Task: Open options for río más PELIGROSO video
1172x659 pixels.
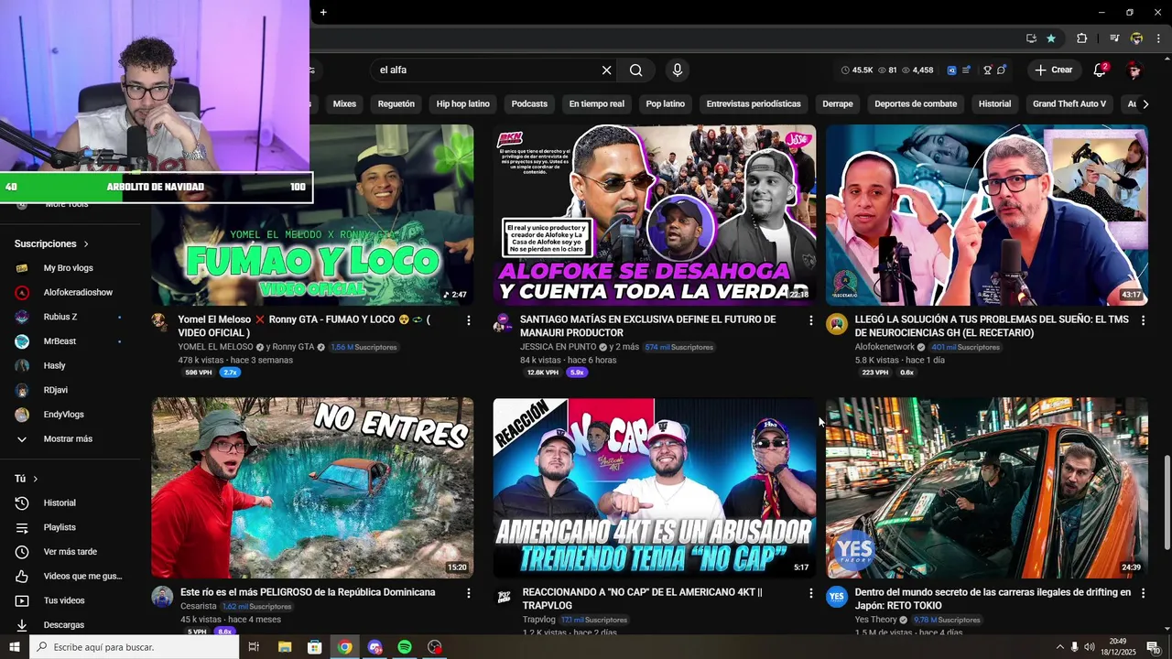Action: 469,593
